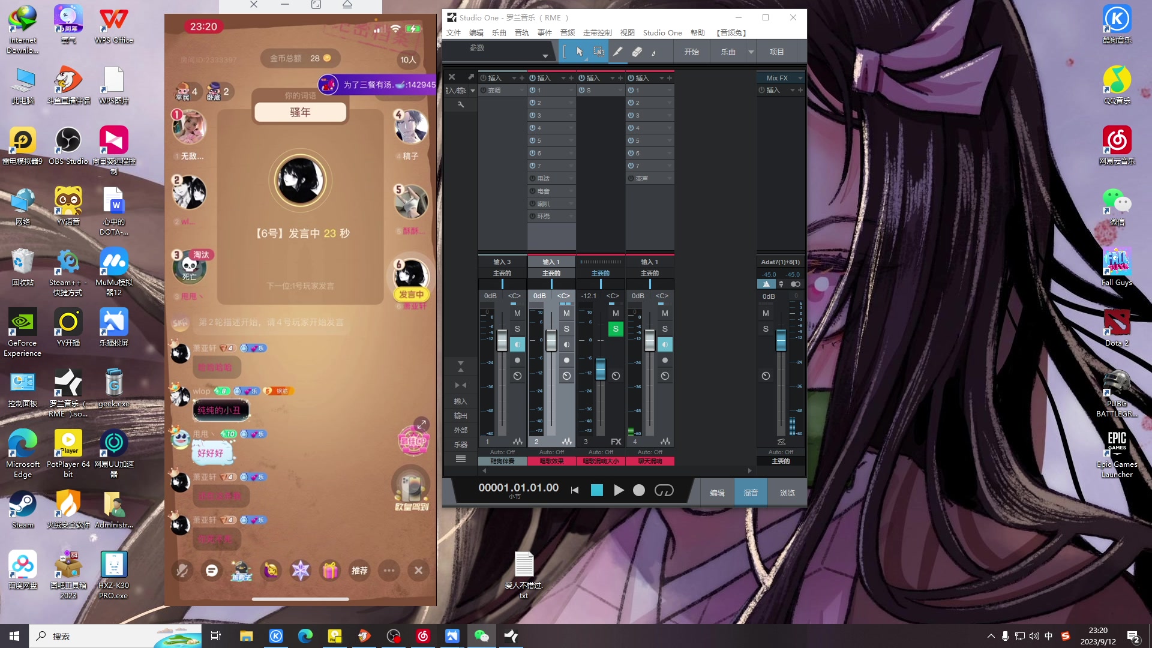Image resolution: width=1152 pixels, height=648 pixels.
Task: Close the game room with the X icon in phone bottom bar
Action: (418, 570)
